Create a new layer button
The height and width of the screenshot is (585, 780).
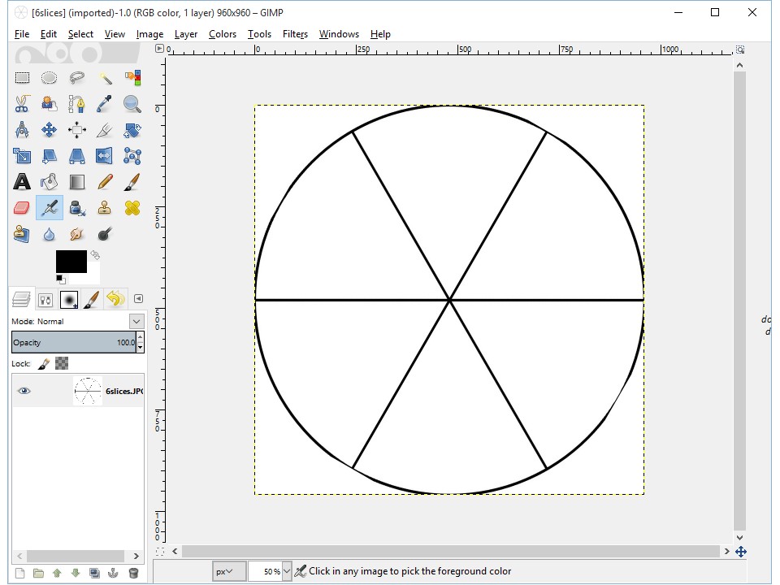click(x=19, y=573)
